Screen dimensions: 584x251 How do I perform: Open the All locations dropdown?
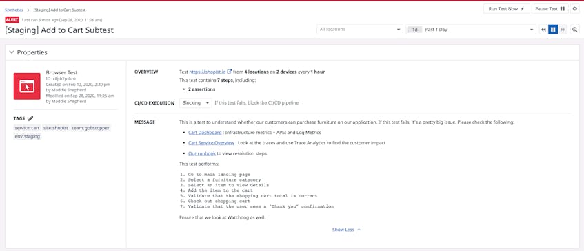coord(360,30)
